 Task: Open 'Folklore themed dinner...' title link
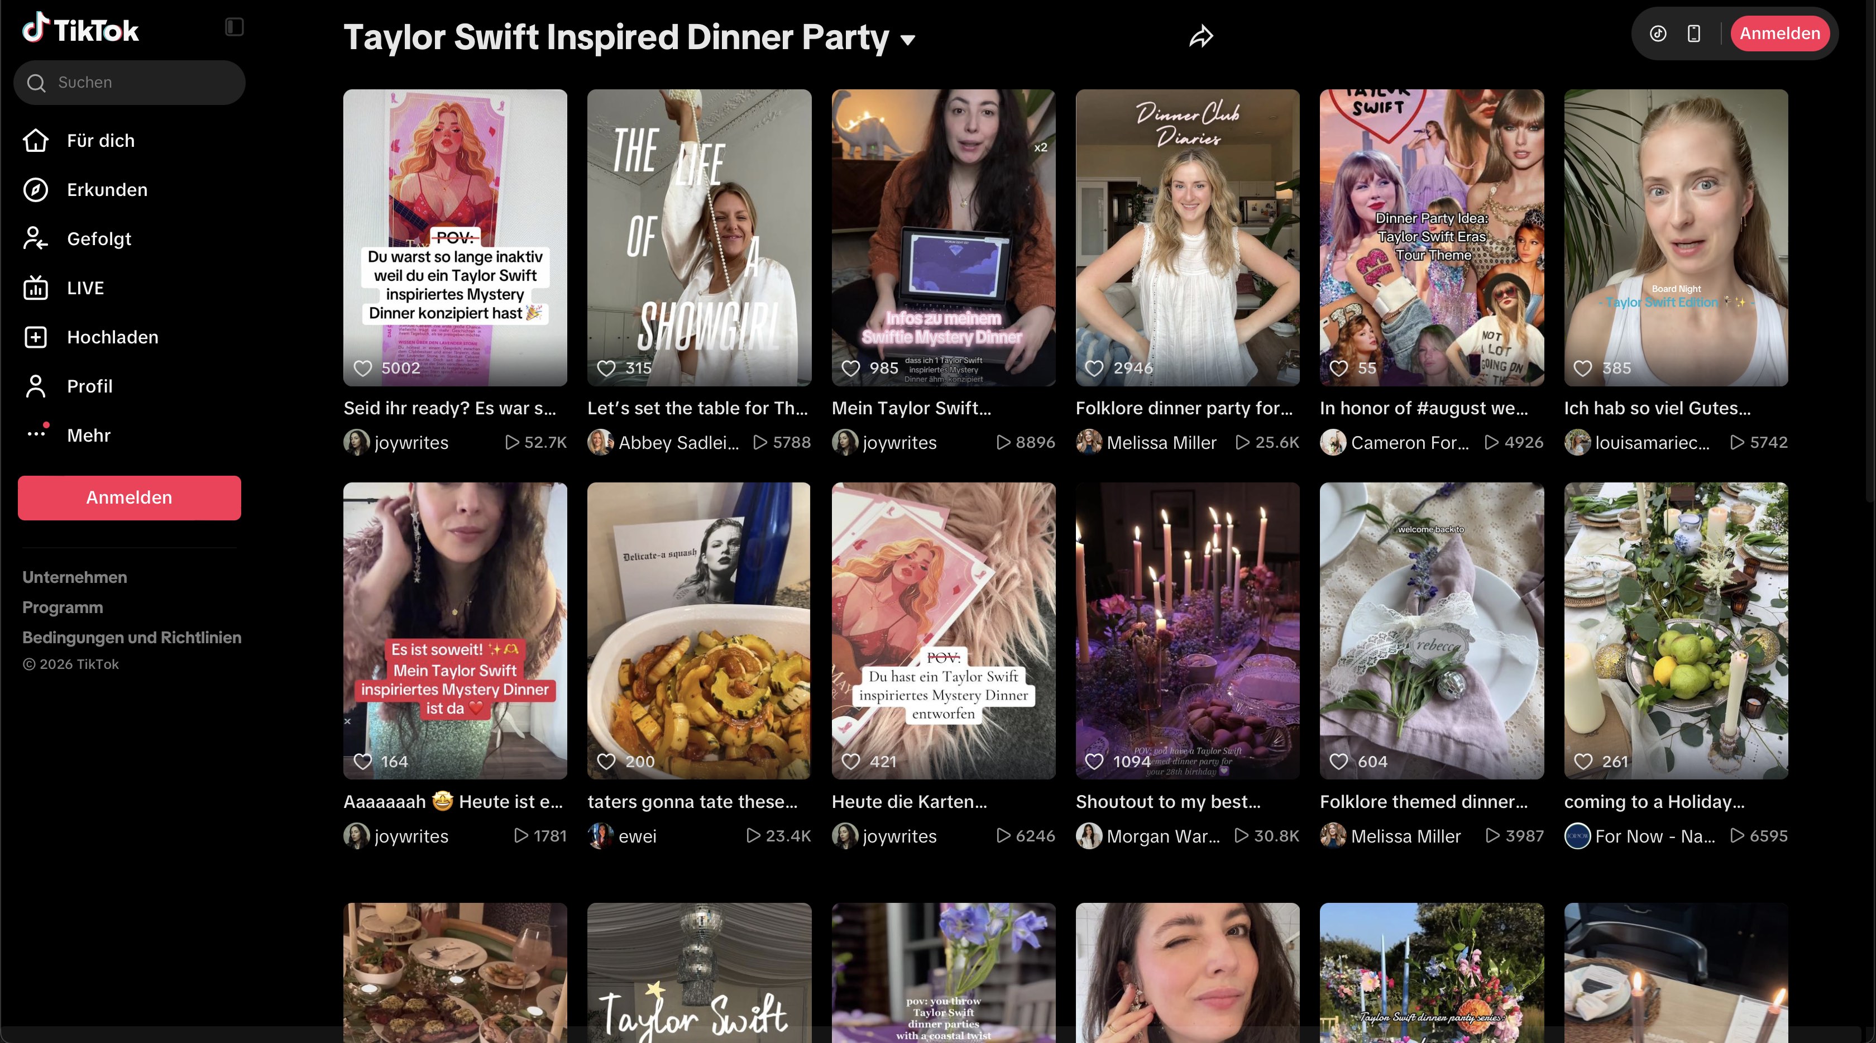coord(1424,801)
